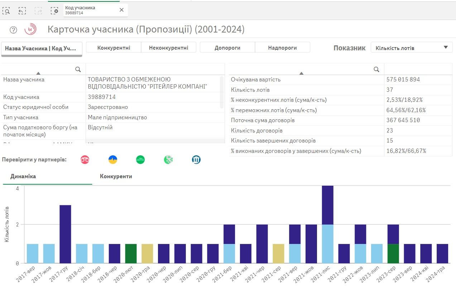
Task: Toggle the Допороги filter
Action: [x=227, y=47]
